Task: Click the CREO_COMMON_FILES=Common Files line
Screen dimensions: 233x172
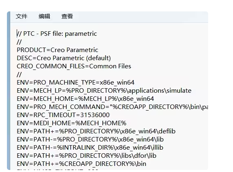Action: click(x=74, y=66)
